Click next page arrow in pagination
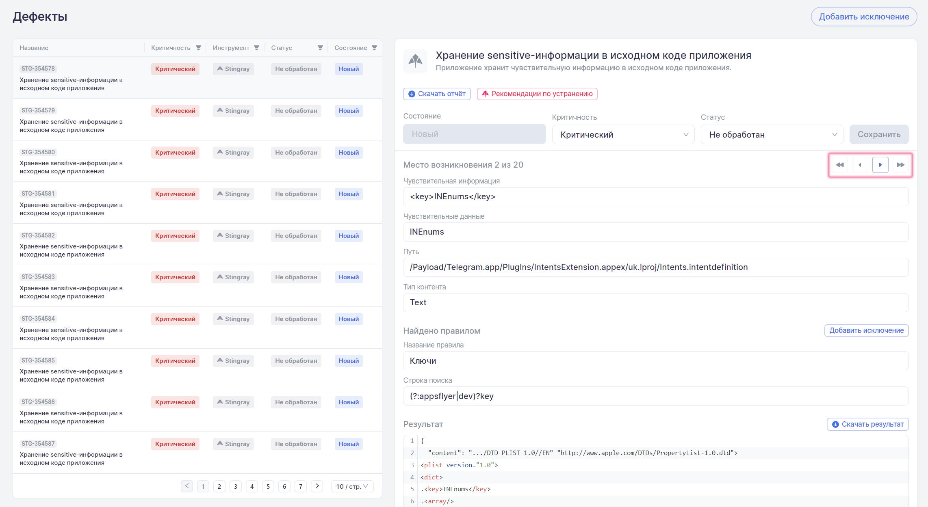The width and height of the screenshot is (928, 507). [317, 486]
